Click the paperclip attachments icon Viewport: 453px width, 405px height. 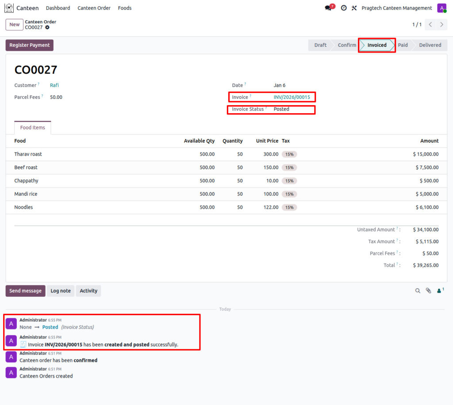point(428,291)
